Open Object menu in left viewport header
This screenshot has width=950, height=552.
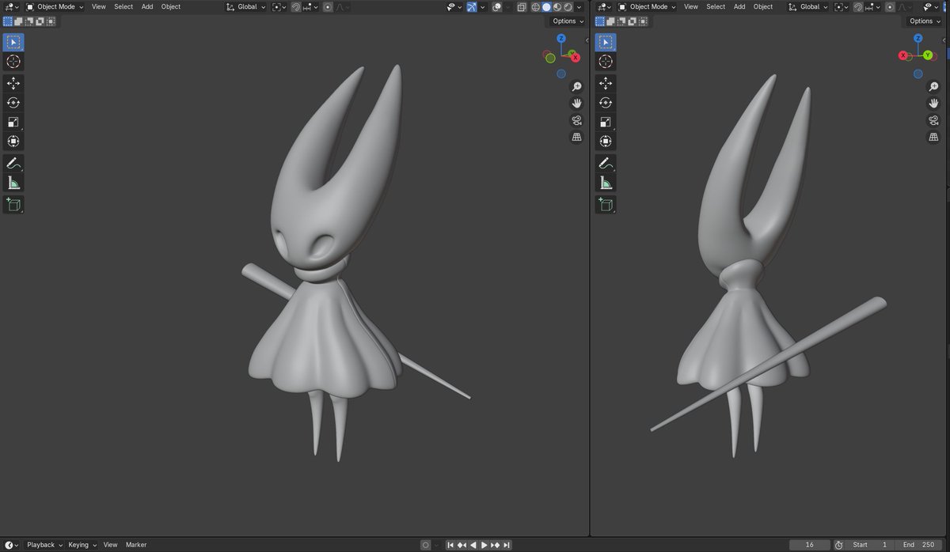(x=171, y=6)
